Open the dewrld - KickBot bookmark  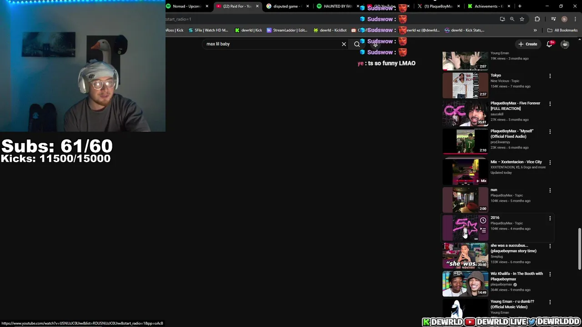[x=330, y=30]
